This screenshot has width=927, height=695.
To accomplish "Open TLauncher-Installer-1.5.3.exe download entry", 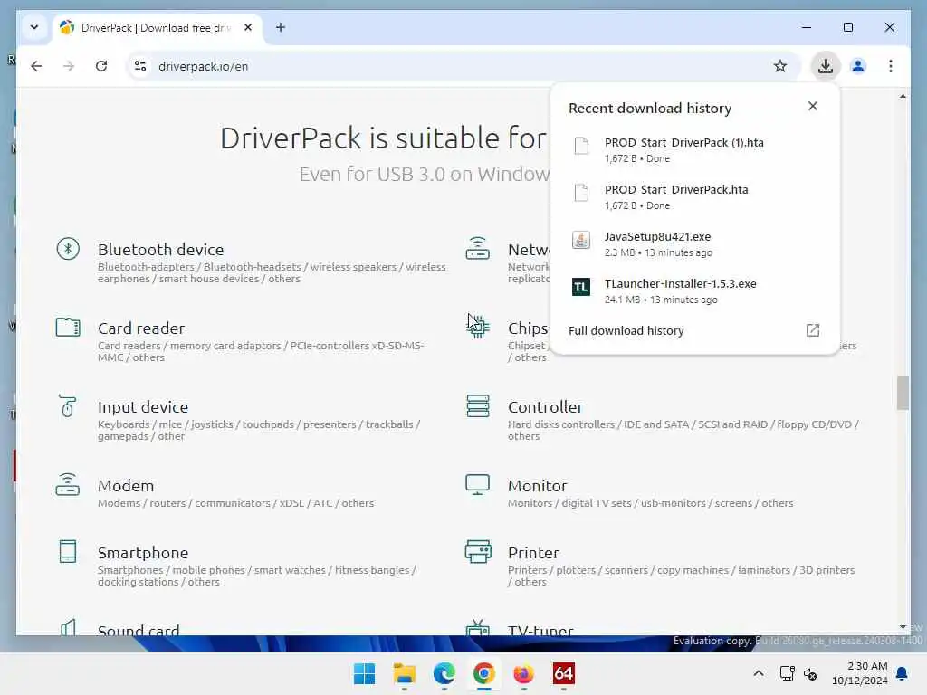I will [x=694, y=291].
